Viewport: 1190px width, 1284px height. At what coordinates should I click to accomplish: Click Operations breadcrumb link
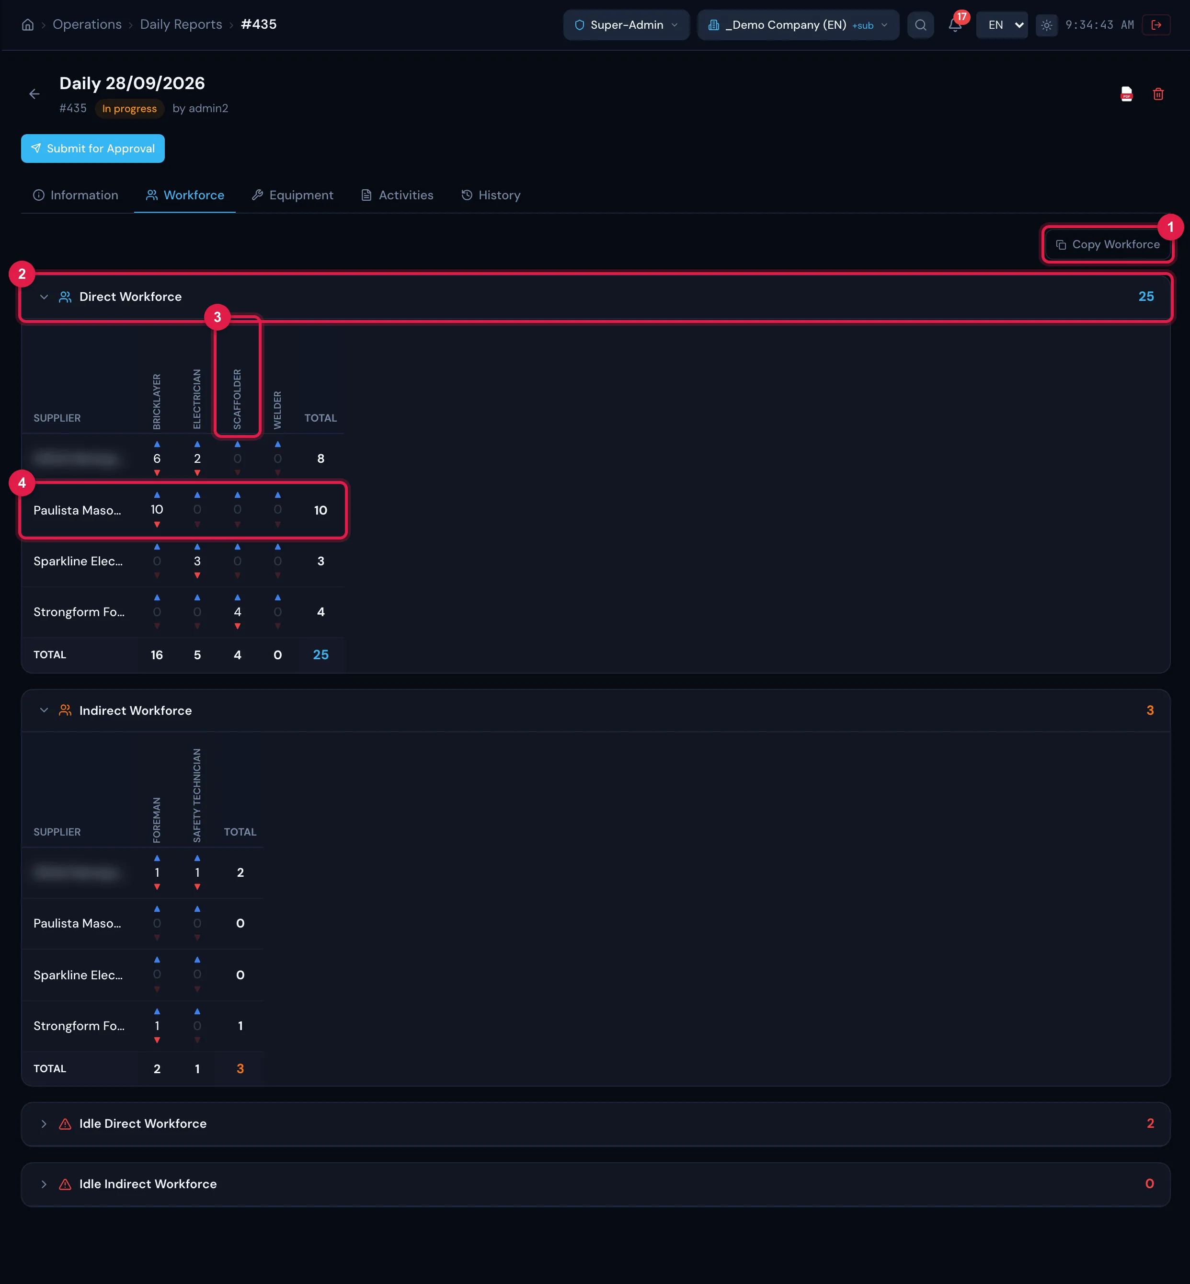pos(87,24)
